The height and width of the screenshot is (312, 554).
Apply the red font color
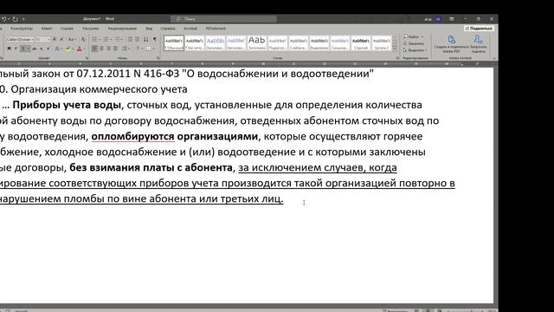[80, 49]
